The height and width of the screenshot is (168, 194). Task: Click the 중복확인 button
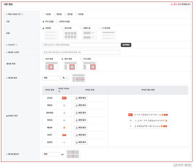tap(126, 45)
